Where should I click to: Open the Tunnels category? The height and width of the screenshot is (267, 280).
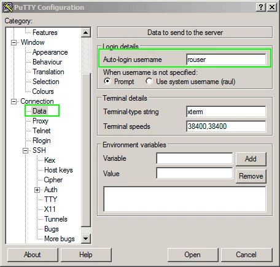click(x=56, y=219)
